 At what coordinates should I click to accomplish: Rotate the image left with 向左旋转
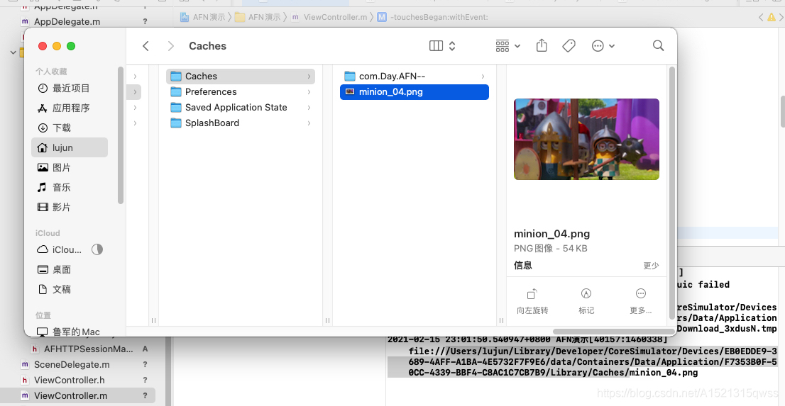pos(532,302)
